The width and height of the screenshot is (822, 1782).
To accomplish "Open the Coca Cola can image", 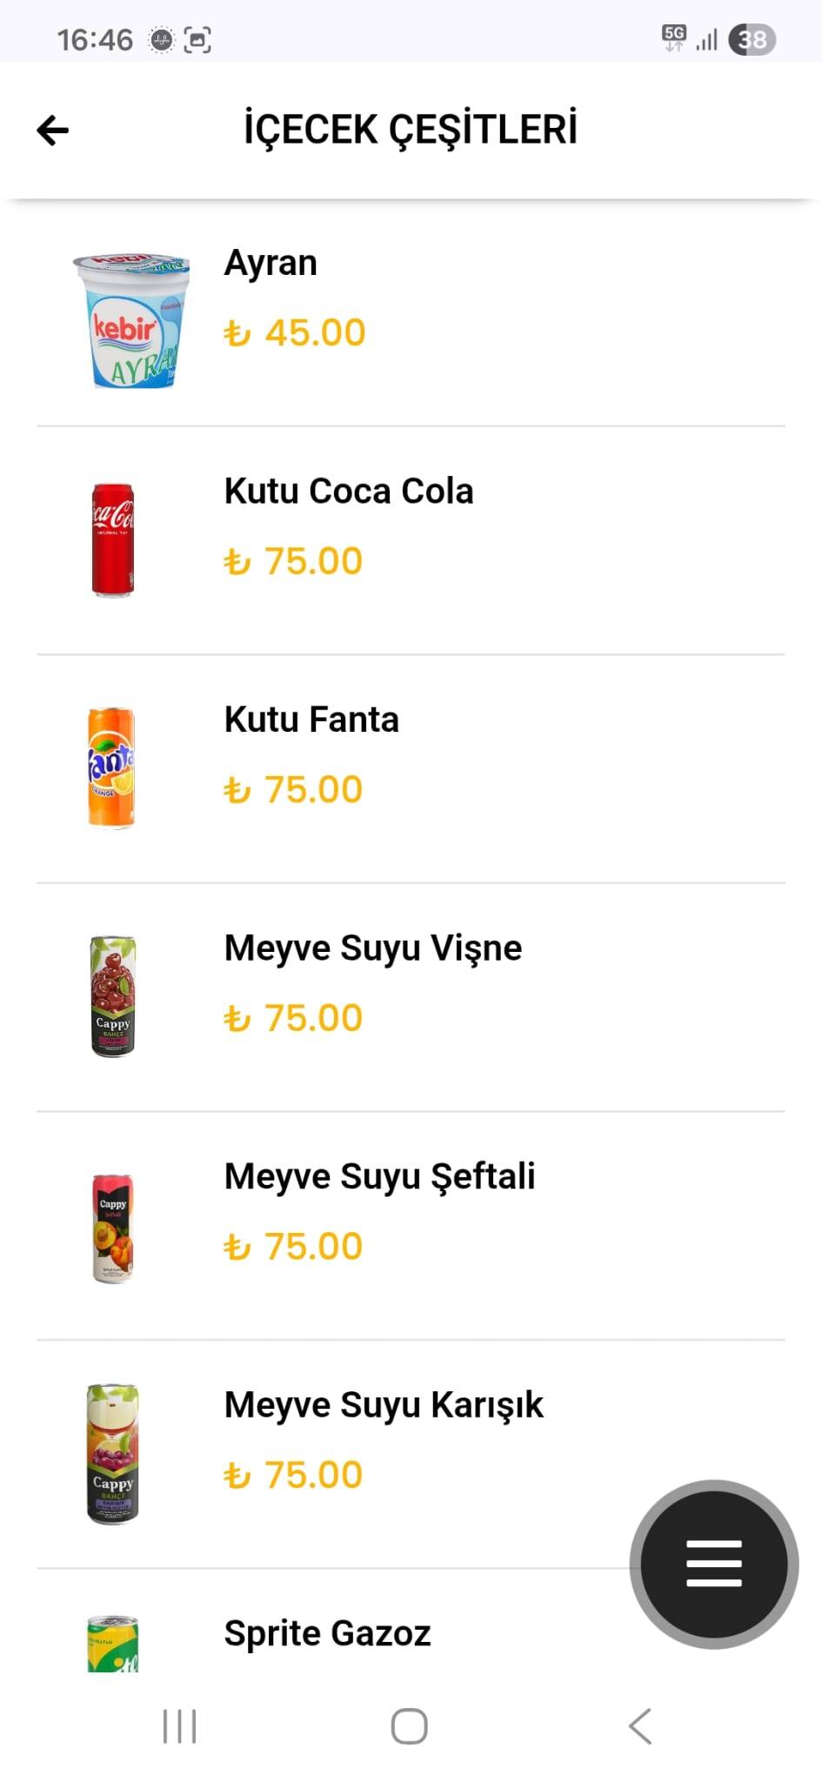I will [113, 540].
